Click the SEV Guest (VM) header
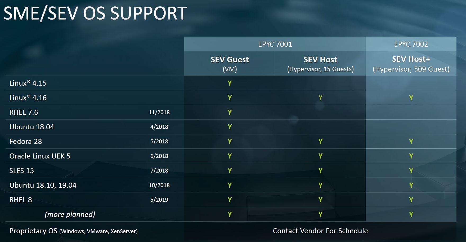Screen dimensions: 466x242 click(230, 64)
